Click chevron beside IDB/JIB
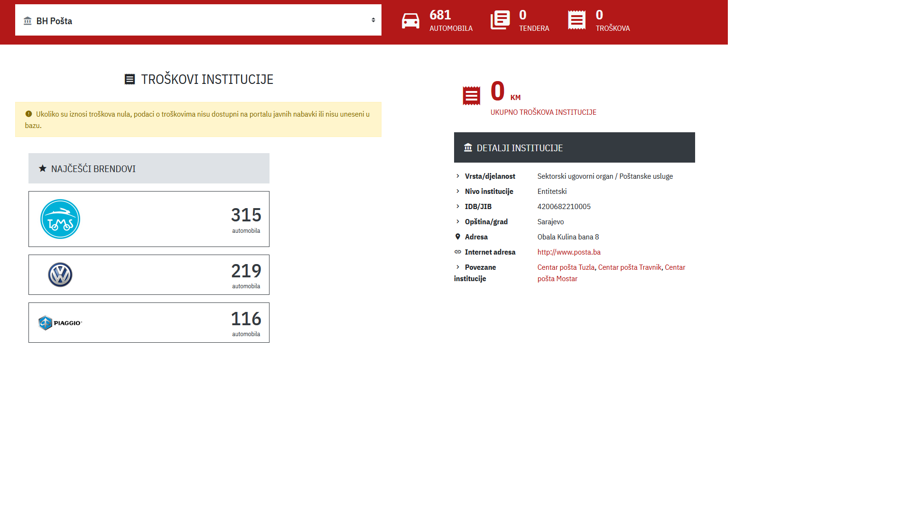Screen dimensions: 911x512 pos(458,206)
